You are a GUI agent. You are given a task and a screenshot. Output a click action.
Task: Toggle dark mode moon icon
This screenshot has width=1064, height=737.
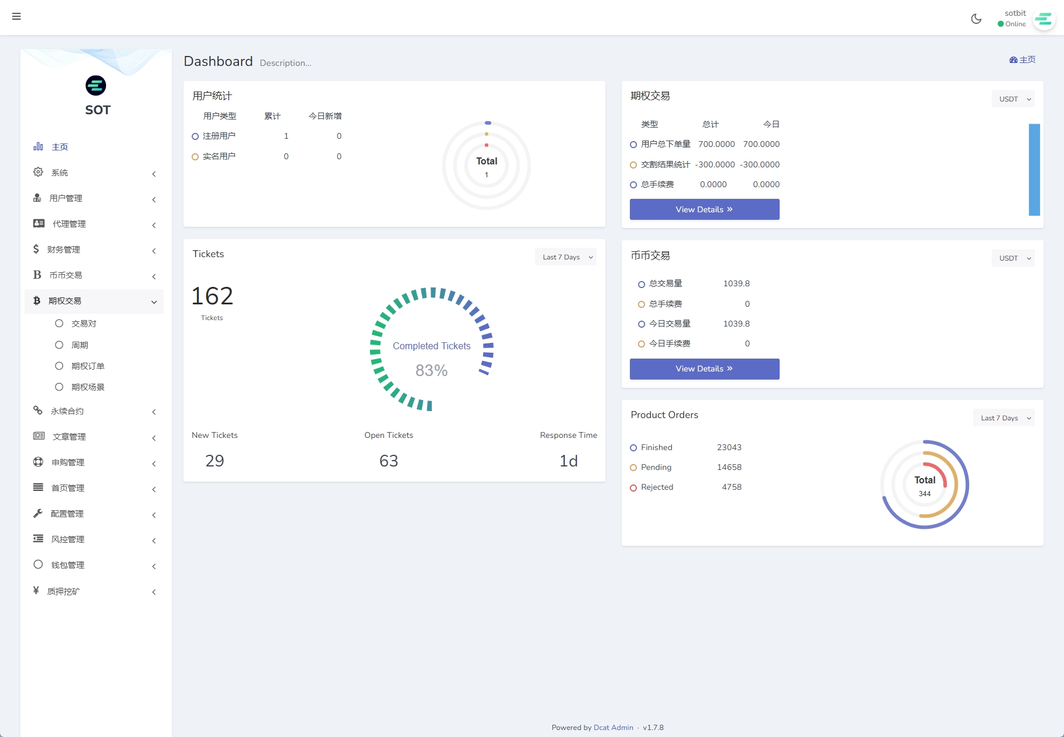coord(976,19)
